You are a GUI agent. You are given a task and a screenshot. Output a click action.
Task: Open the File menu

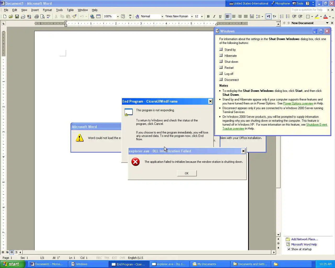[x=6, y=10]
